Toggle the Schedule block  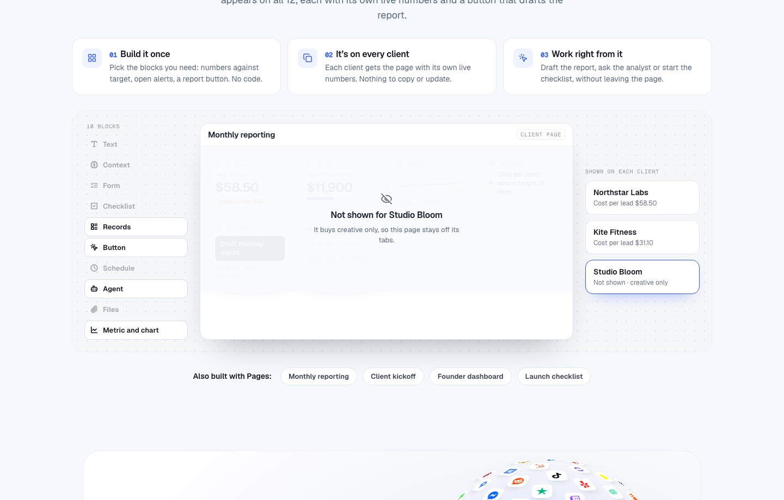(136, 268)
